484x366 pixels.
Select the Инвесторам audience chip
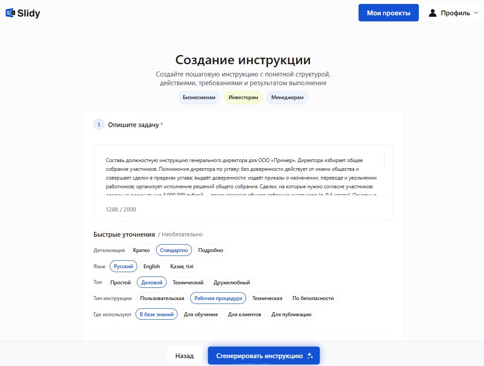point(243,97)
